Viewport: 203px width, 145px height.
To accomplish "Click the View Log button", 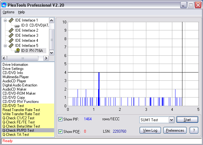I will click(150, 130).
